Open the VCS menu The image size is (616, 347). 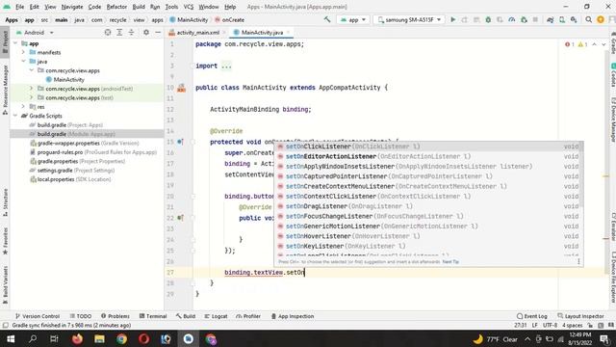pos(189,7)
